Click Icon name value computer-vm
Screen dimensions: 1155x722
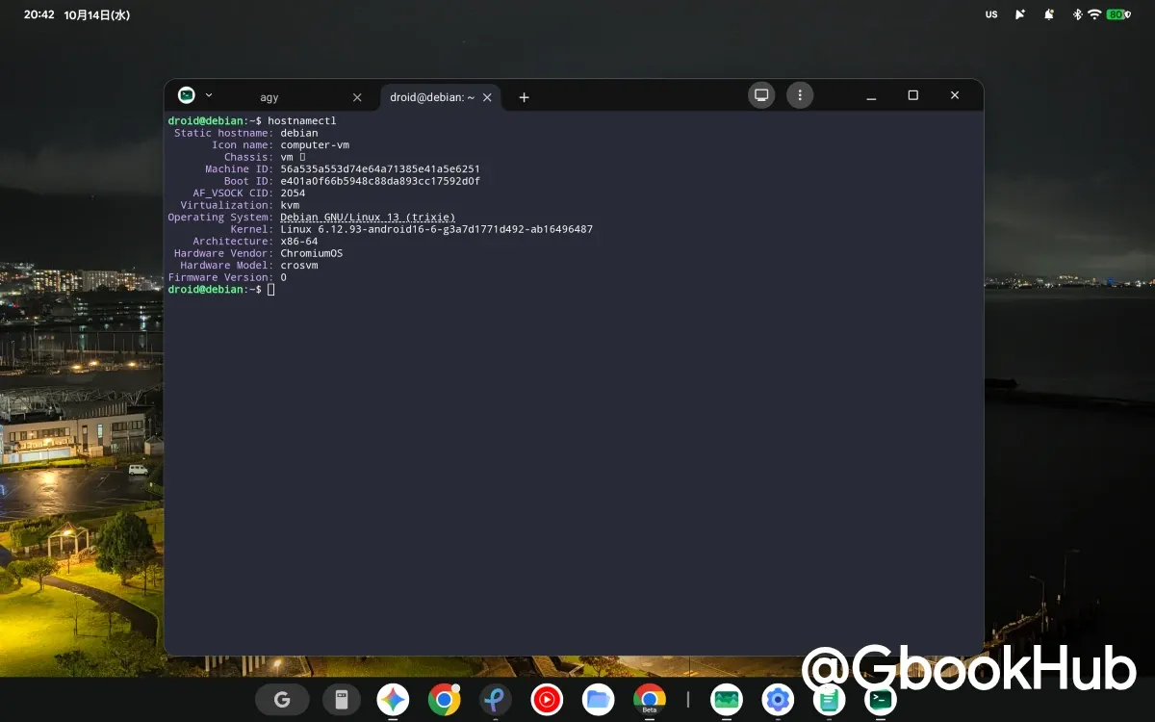[x=315, y=144]
